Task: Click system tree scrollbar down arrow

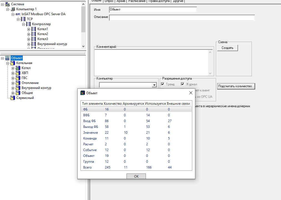Action: (83, 46)
